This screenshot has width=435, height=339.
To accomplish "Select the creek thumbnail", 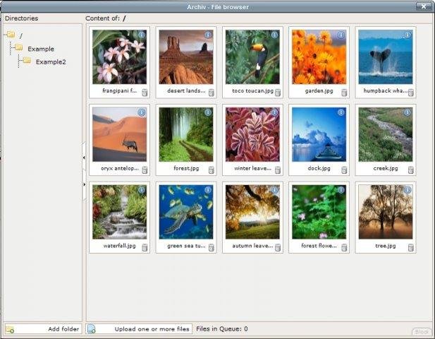I will [386, 134].
